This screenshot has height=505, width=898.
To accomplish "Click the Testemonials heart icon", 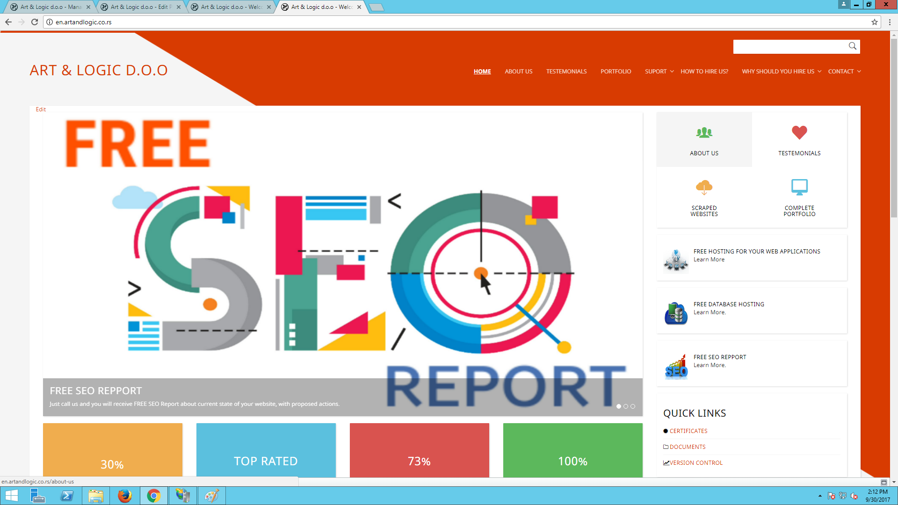I will [x=799, y=132].
